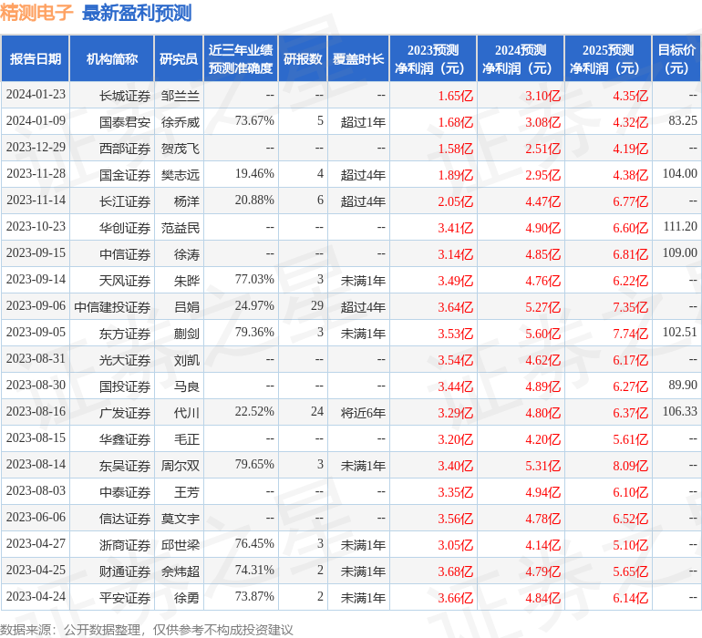The width and height of the screenshot is (702, 638).
Task: Click the 数据来源 footnote text
Action: pos(147,630)
